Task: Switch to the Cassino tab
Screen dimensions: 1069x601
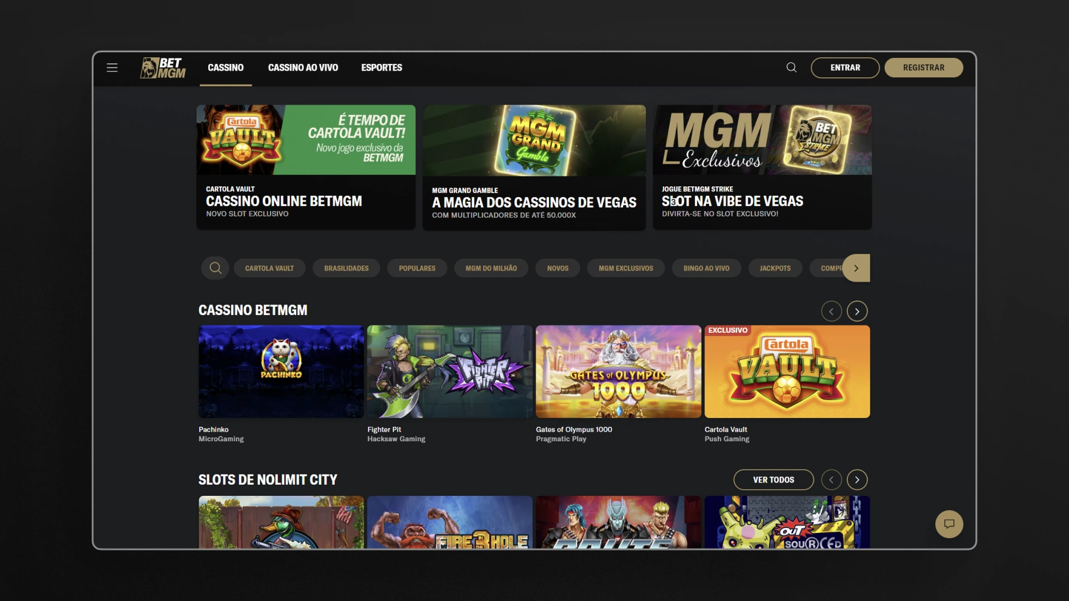Action: [x=225, y=68]
